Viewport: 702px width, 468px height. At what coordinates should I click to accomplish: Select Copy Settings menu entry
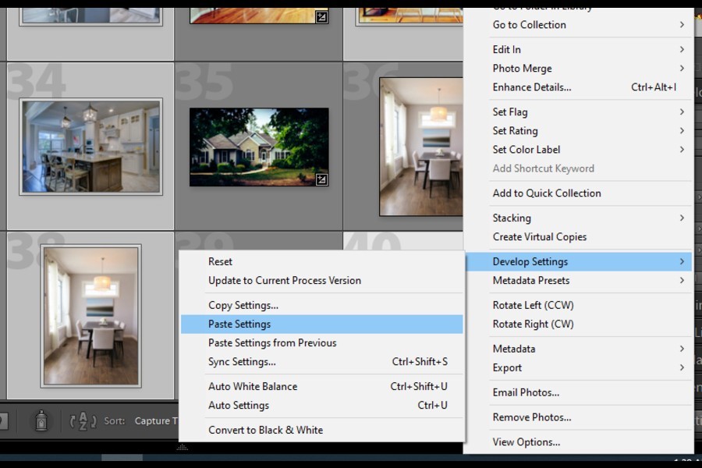(x=243, y=306)
